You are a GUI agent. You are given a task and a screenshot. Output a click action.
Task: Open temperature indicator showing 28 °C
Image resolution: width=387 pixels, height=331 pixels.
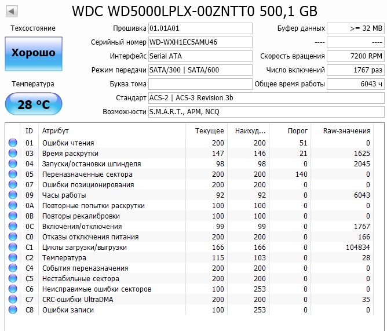pyautogui.click(x=34, y=104)
